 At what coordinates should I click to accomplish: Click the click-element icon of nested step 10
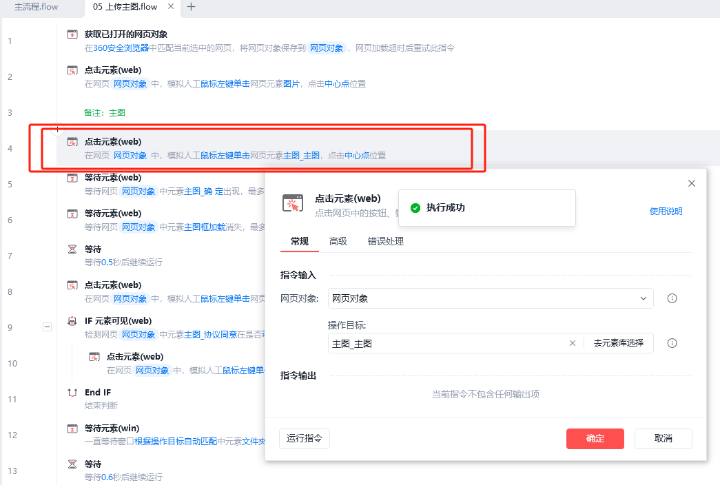click(94, 356)
